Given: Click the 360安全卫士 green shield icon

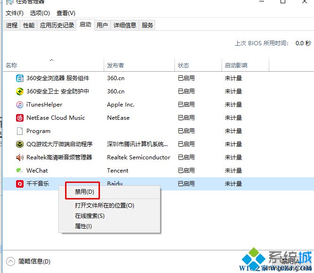Looking at the screenshot, I should tap(20, 91).
